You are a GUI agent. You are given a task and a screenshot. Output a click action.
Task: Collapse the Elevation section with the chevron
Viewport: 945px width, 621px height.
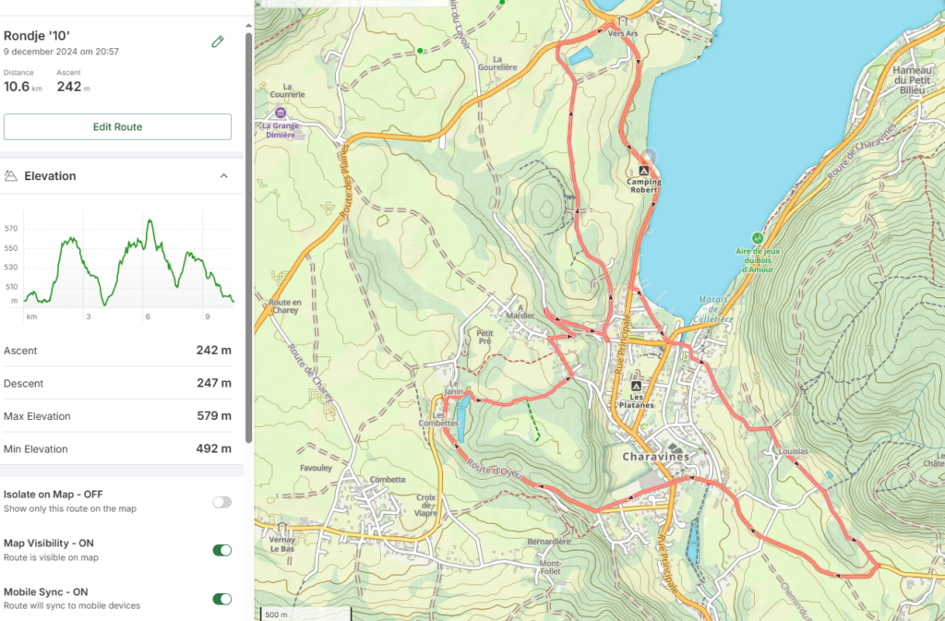coord(223,176)
